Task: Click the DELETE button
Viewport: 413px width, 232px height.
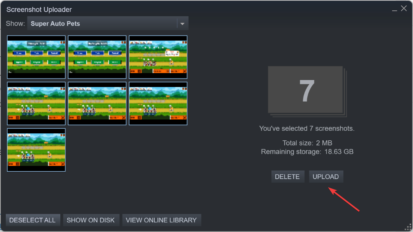Action: click(x=288, y=177)
